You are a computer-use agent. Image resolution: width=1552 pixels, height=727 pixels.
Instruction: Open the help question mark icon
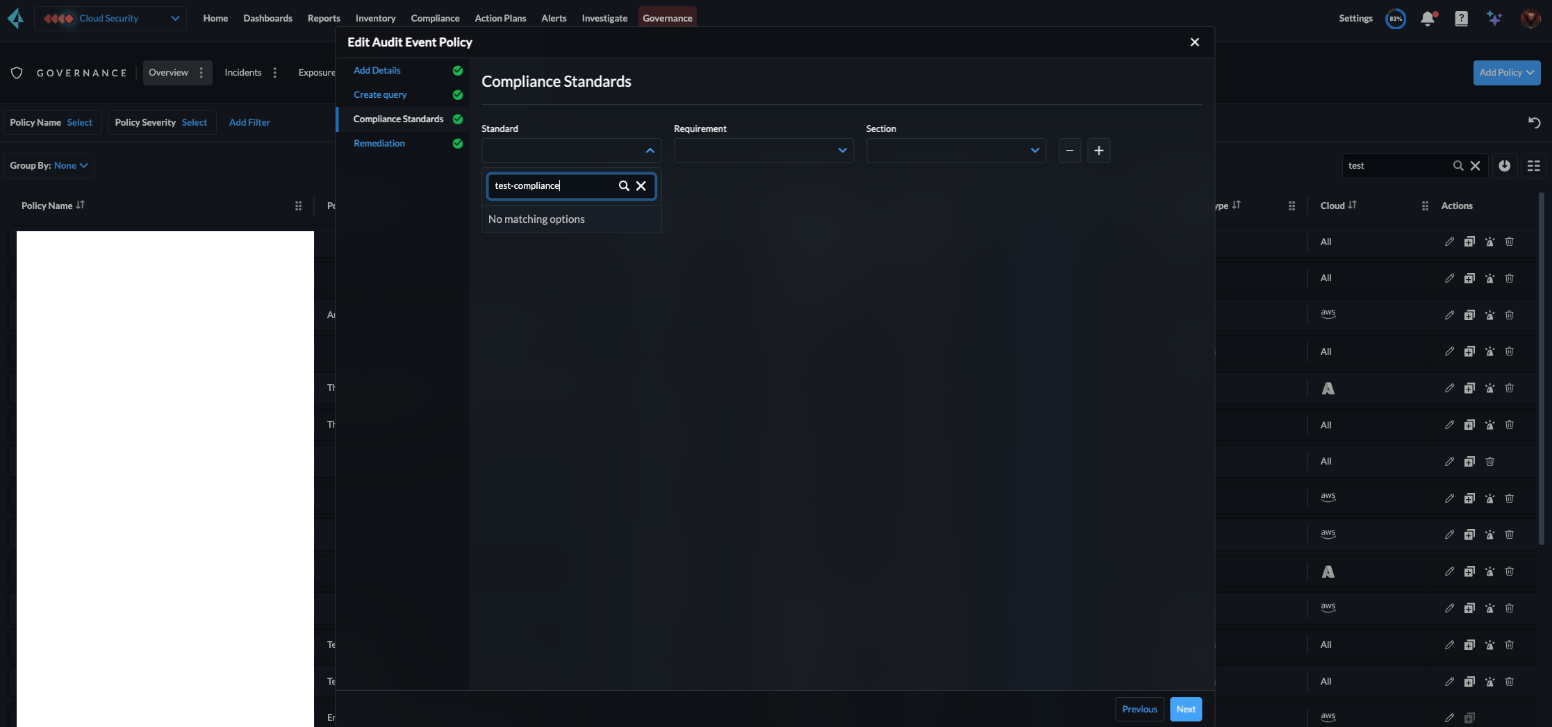(x=1461, y=19)
